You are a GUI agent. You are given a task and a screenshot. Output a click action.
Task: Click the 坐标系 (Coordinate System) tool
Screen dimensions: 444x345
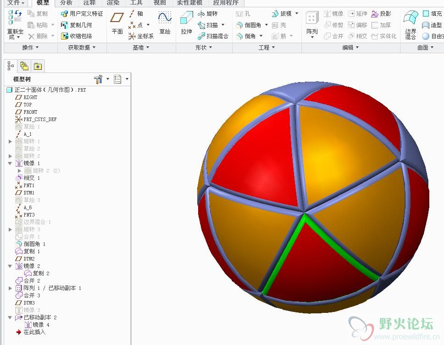point(141,36)
